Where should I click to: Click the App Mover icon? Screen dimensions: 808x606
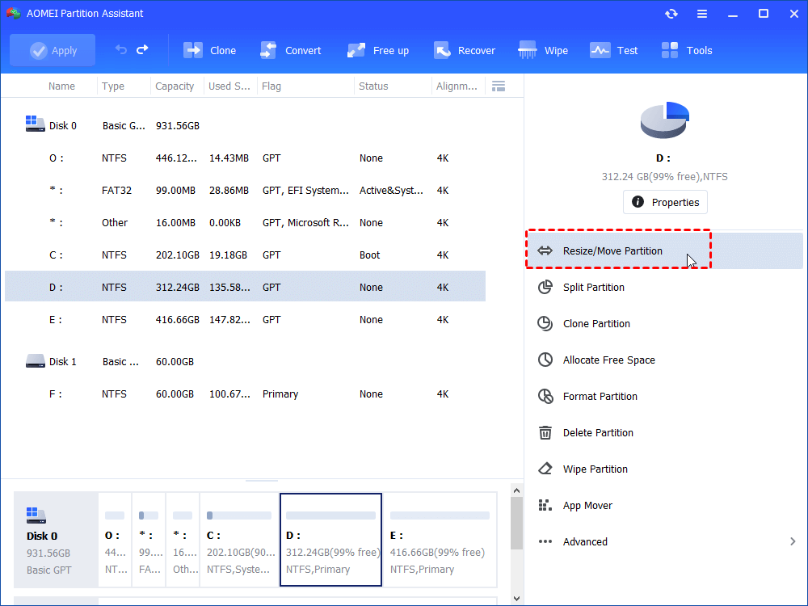tap(545, 506)
